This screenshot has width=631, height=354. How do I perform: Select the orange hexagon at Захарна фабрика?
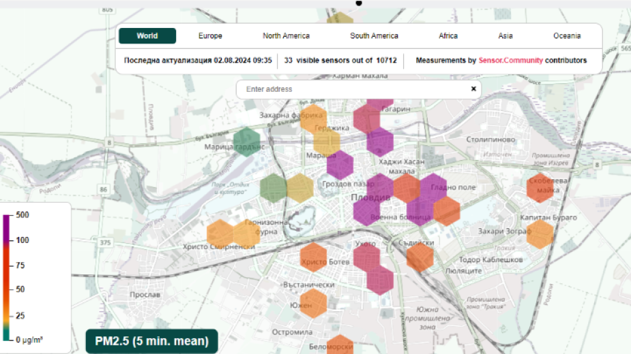pyautogui.click(x=313, y=118)
